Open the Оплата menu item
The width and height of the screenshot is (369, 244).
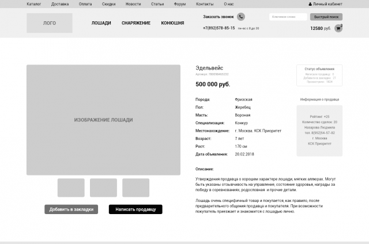(x=85, y=4)
